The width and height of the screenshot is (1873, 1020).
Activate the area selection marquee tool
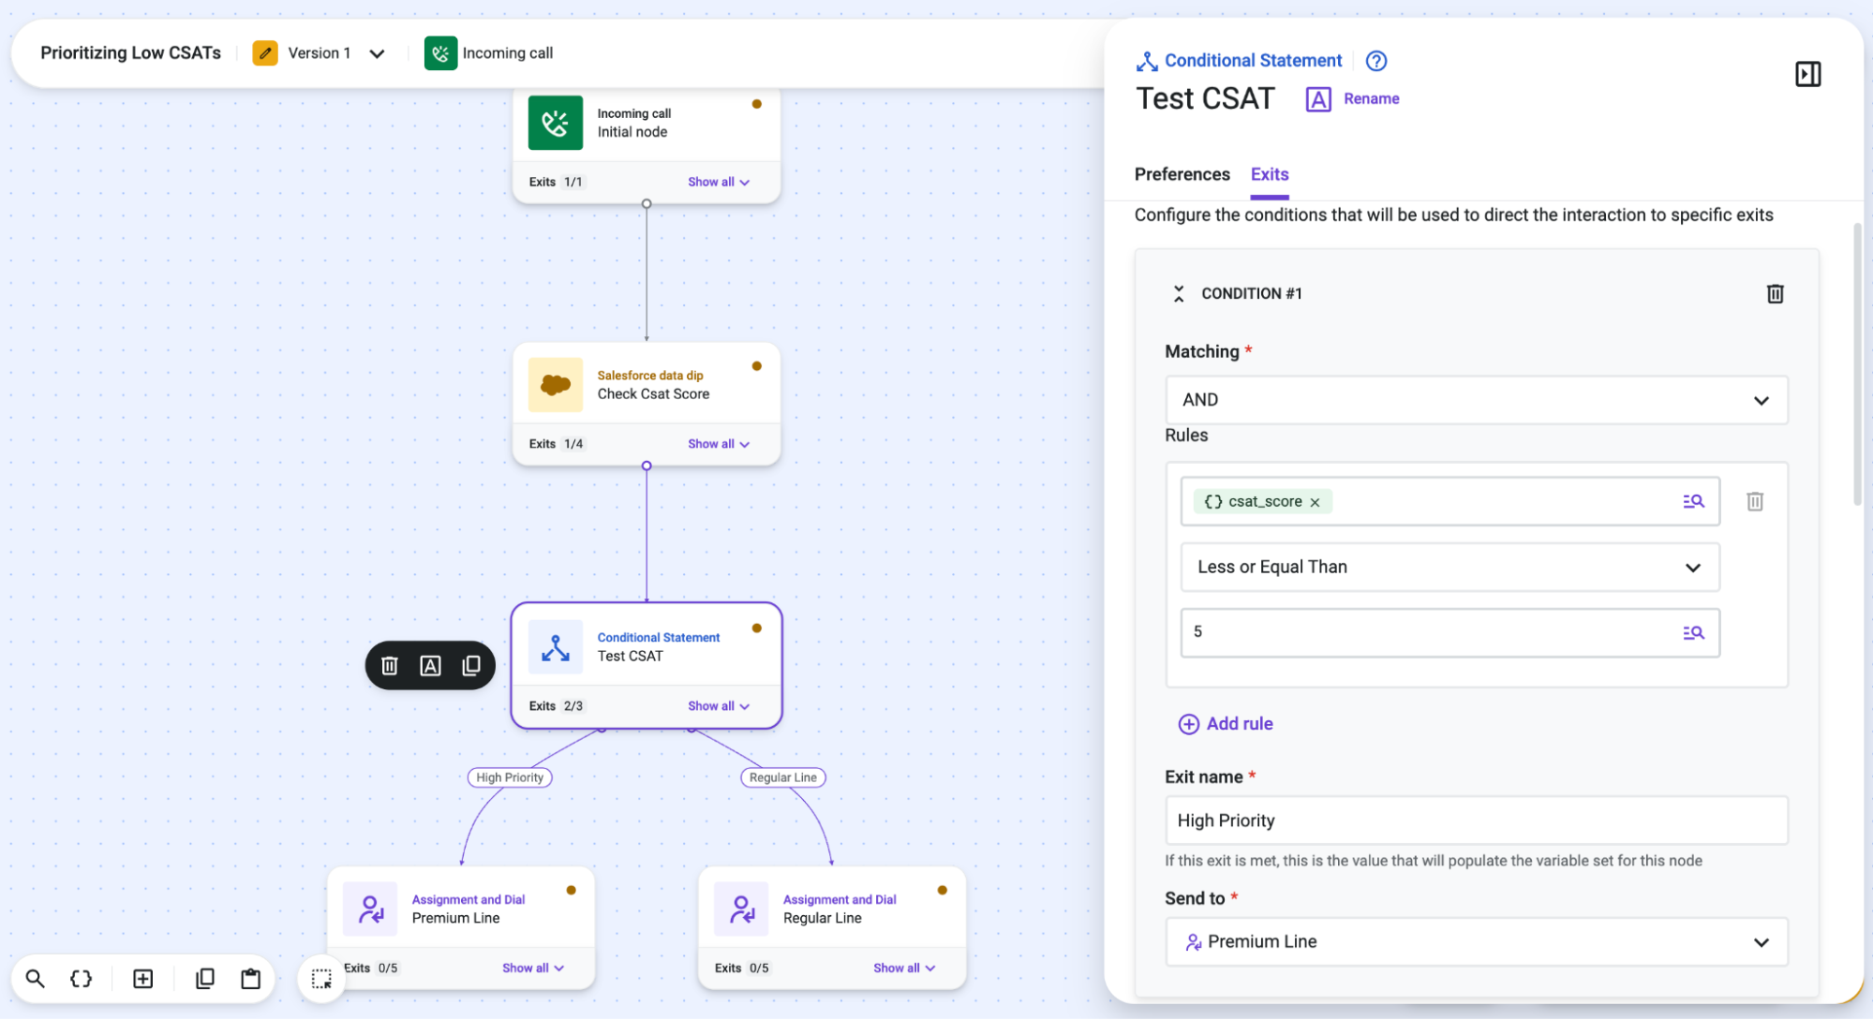point(321,979)
